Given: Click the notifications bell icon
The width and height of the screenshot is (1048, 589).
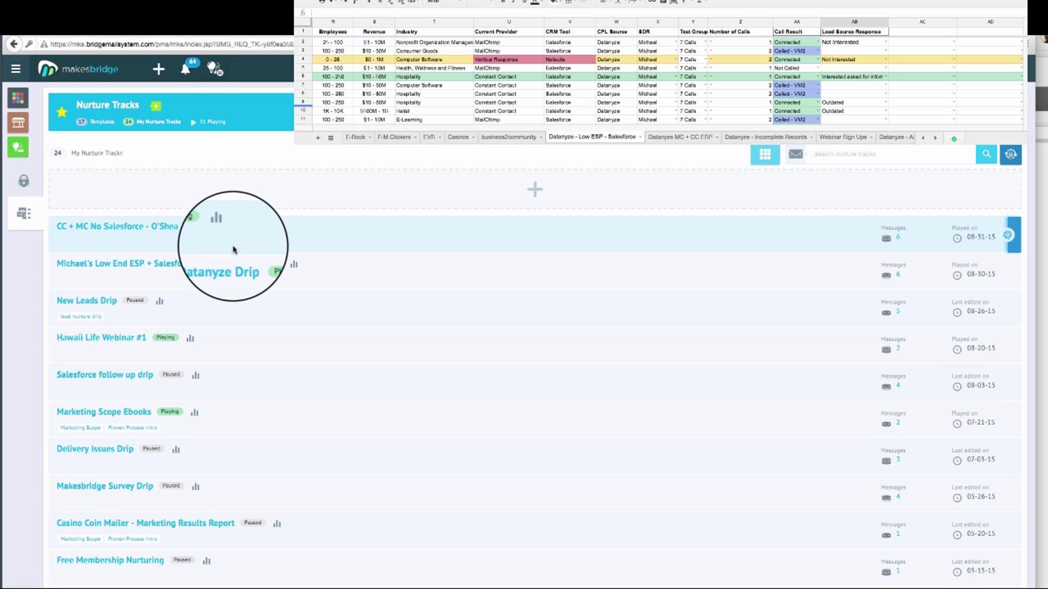Looking at the screenshot, I should (185, 69).
